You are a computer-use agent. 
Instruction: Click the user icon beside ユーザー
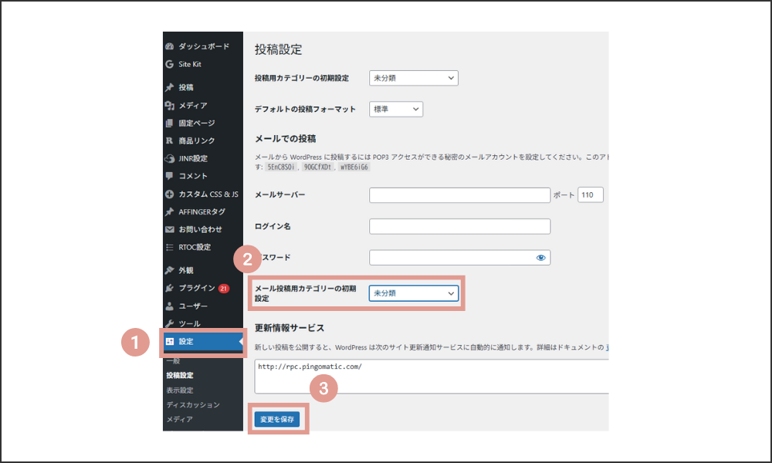[169, 306]
